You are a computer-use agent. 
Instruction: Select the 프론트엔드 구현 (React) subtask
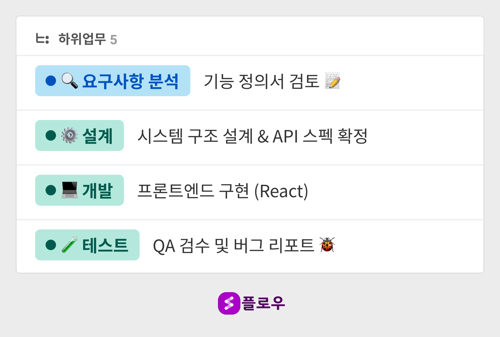click(x=223, y=191)
